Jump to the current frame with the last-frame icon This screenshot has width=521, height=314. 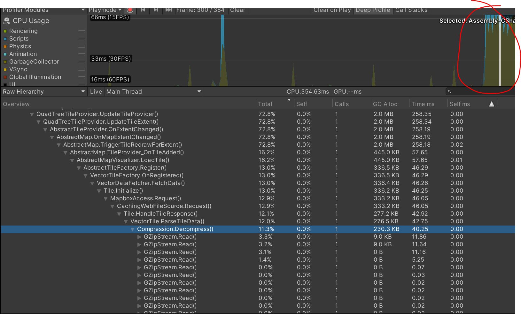169,10
